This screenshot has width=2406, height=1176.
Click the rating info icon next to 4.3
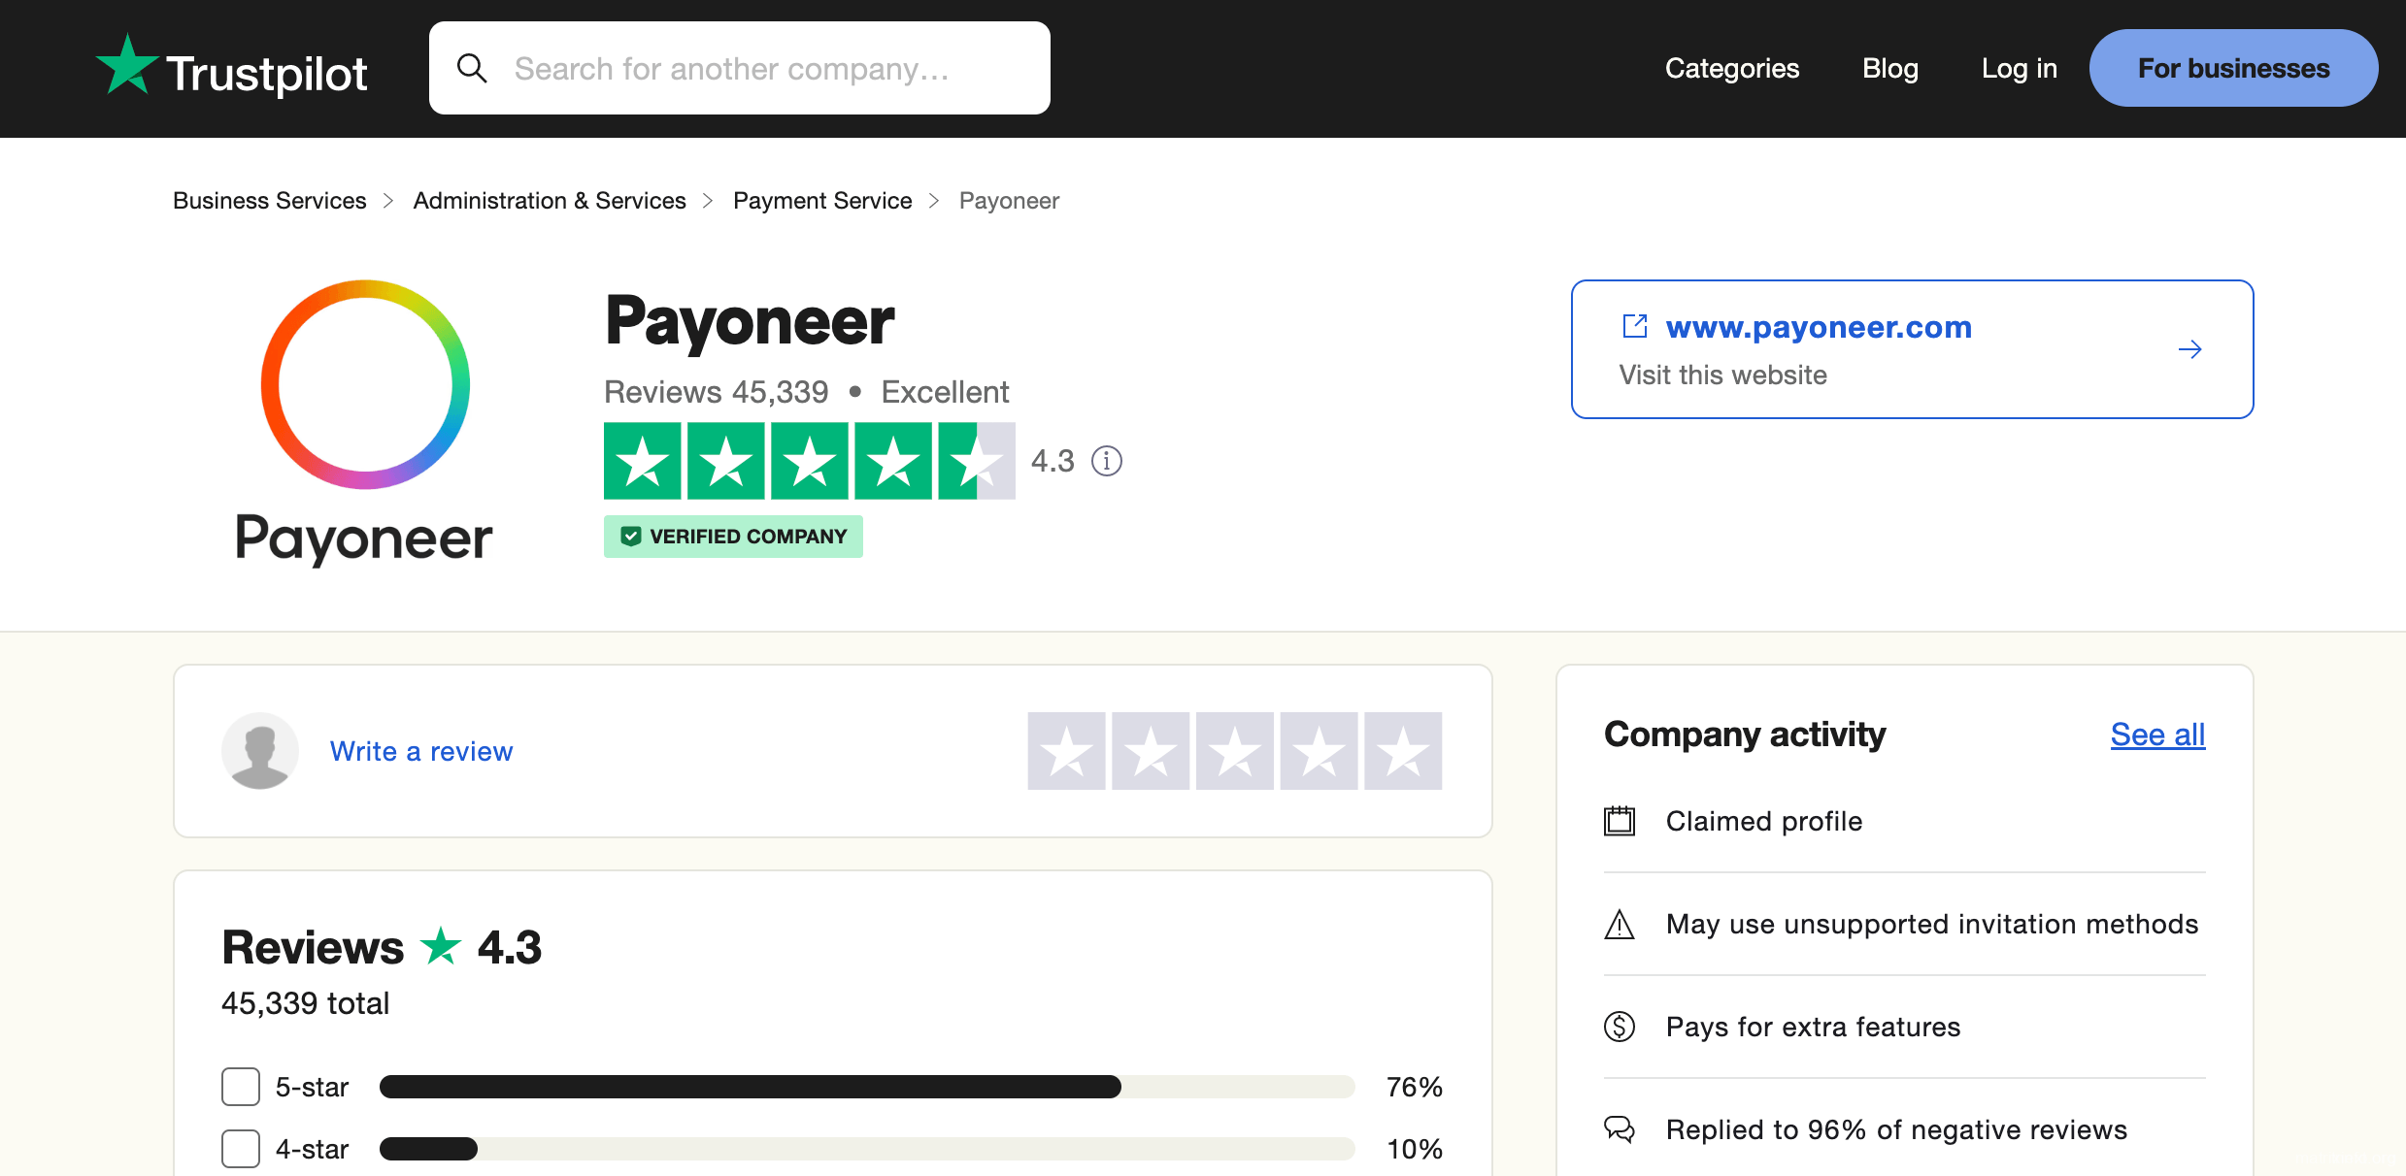(1106, 461)
